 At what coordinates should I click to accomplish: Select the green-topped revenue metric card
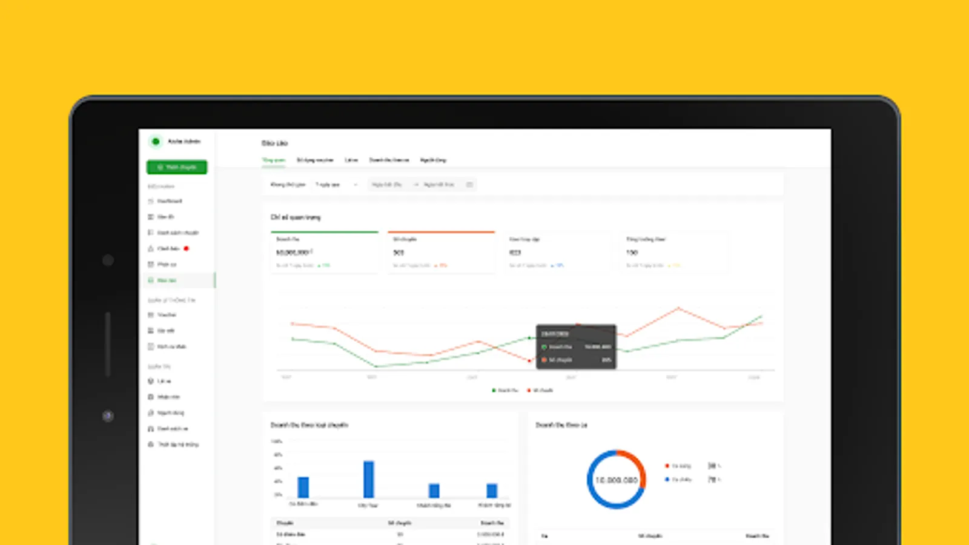pyautogui.click(x=325, y=252)
